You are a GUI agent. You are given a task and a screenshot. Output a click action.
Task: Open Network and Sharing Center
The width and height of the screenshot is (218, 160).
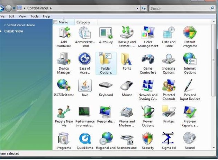[x=148, y=90]
